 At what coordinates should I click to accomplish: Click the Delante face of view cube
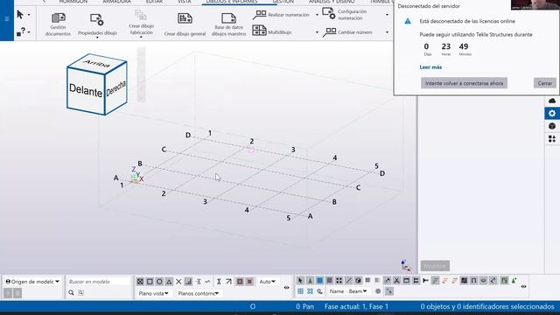click(x=86, y=90)
